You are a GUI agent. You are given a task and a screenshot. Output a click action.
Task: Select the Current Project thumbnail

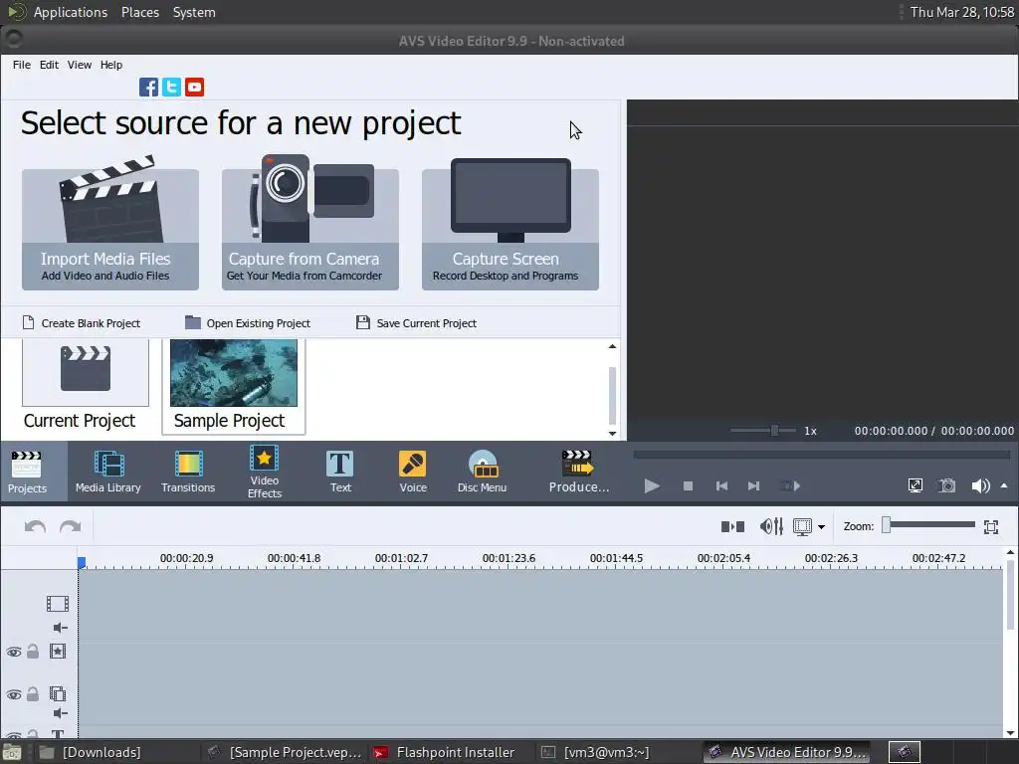[85, 386]
